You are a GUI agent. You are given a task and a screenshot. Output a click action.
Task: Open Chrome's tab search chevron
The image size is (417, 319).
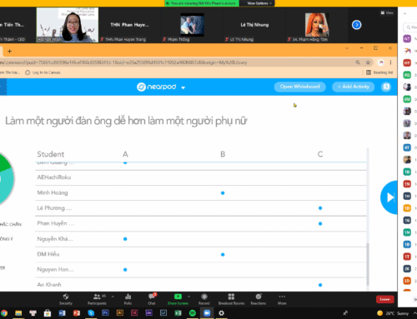click(347, 48)
